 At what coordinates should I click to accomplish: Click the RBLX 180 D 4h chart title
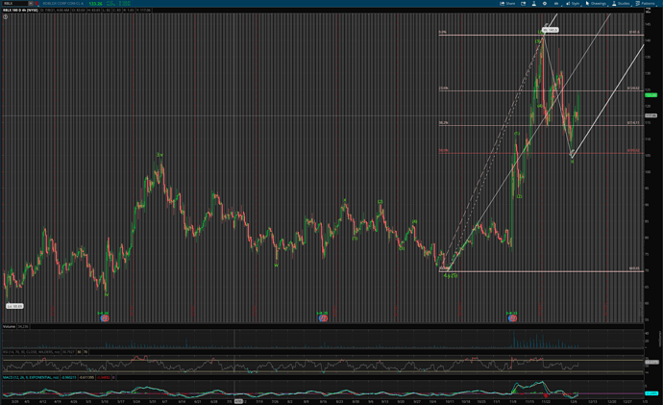[21, 11]
